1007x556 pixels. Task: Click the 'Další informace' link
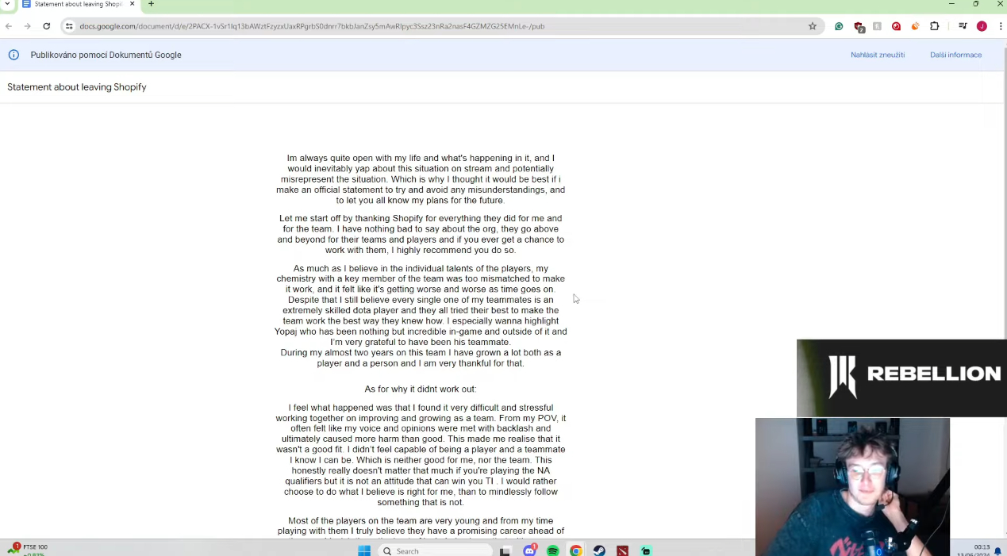click(x=955, y=55)
